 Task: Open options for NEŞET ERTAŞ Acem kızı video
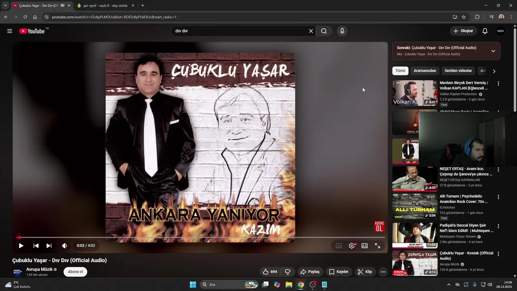498,170
